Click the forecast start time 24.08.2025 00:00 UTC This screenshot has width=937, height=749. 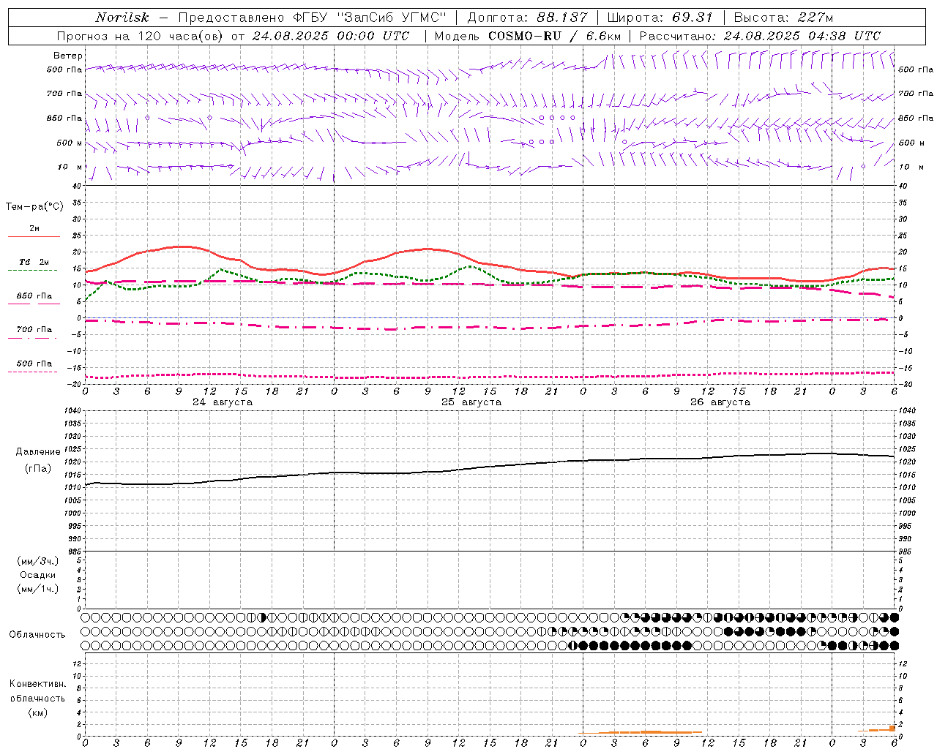point(331,36)
